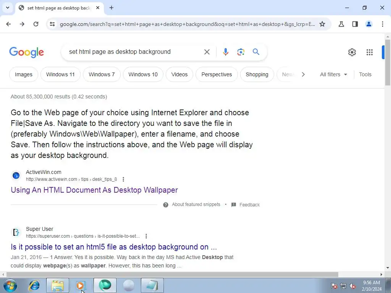Open Windows Explorer from the taskbar
The width and height of the screenshot is (391, 293).
click(58, 285)
